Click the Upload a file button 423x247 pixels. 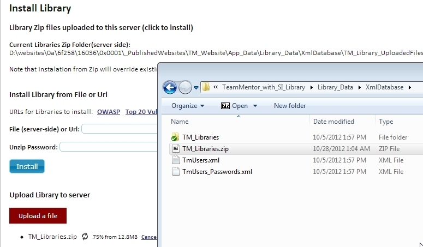(x=38, y=216)
